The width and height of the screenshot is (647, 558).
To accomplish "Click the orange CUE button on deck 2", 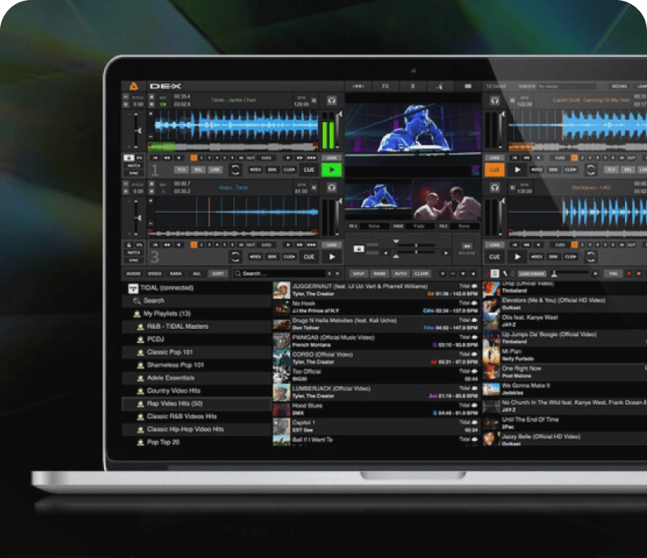I will point(494,170).
